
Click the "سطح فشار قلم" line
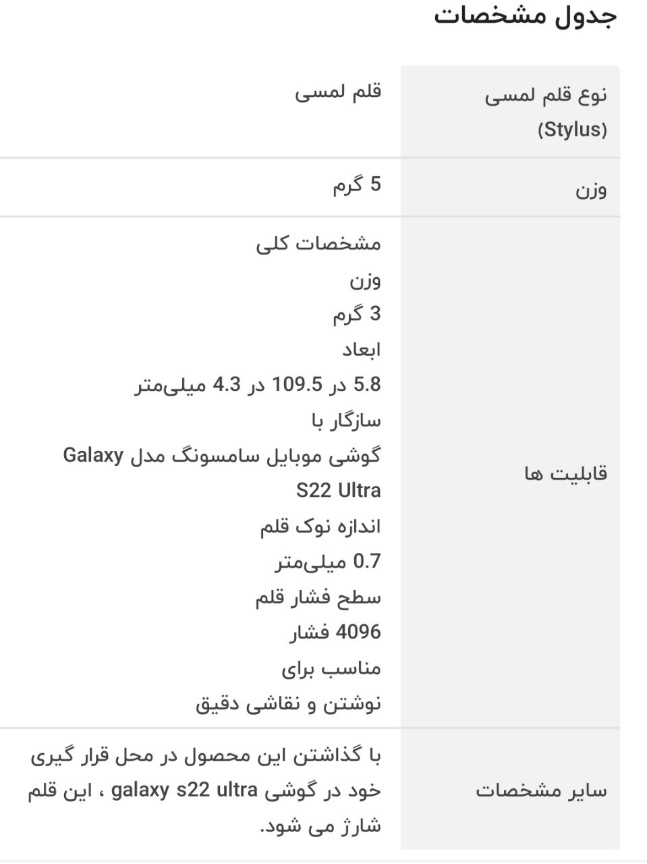pyautogui.click(x=318, y=597)
